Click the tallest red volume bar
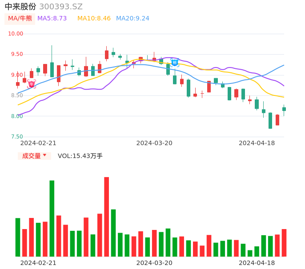This screenshot has height=269, width=305. tap(107, 217)
